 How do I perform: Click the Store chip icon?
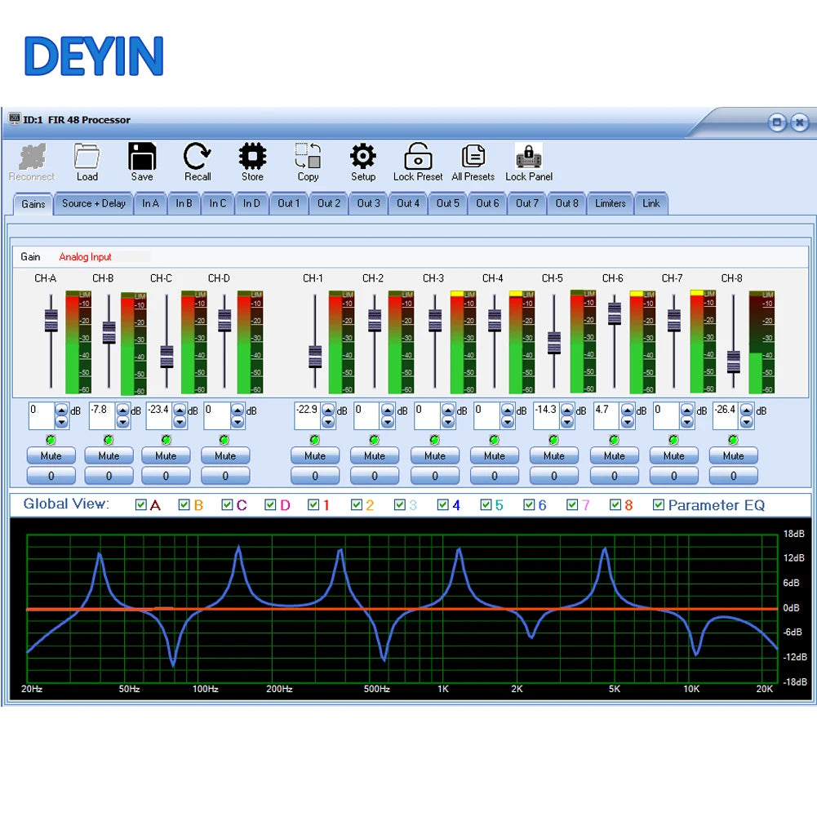252,157
